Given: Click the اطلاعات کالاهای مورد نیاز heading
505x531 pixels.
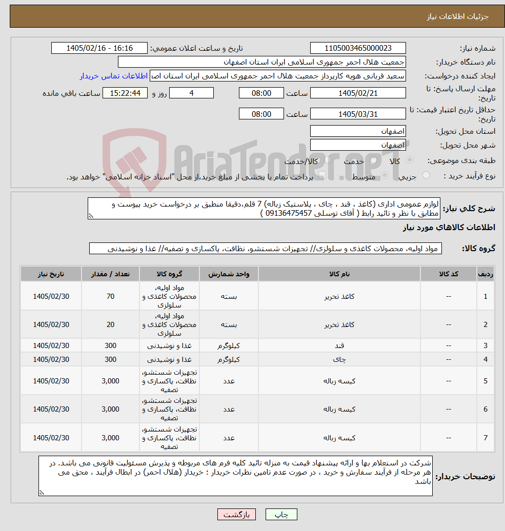Looking at the screenshot, I should [449, 228].
